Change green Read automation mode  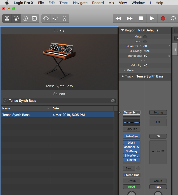coord(132,187)
